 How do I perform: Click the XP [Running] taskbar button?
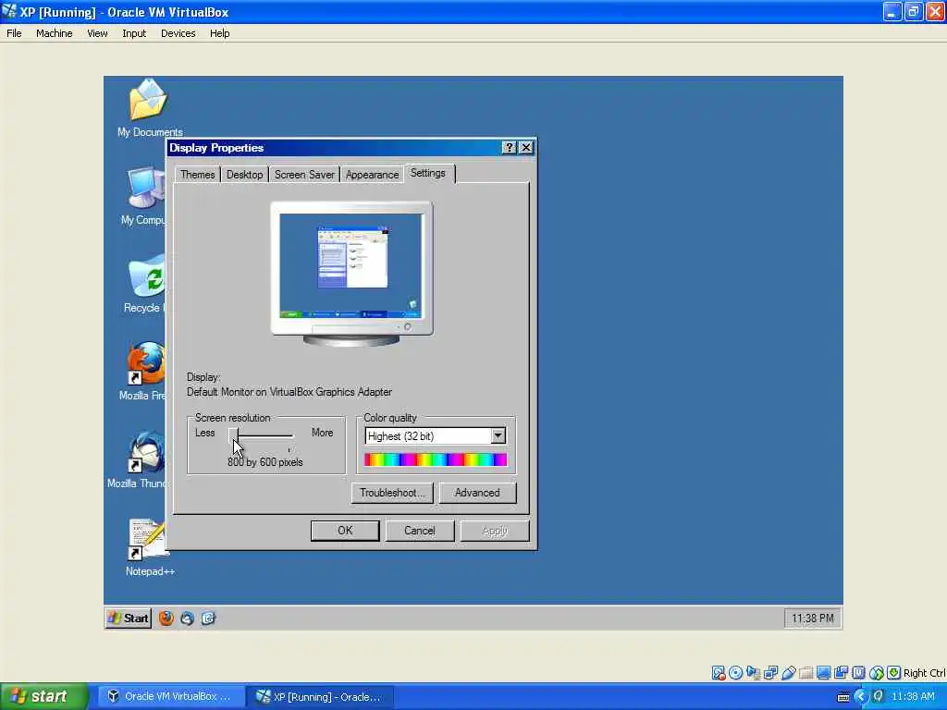pyautogui.click(x=320, y=697)
